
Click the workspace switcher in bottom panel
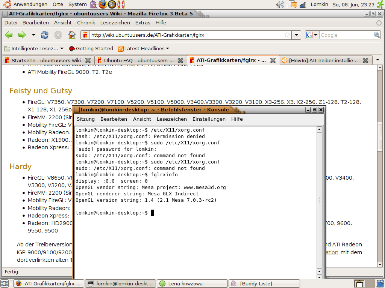[x=364, y=283]
